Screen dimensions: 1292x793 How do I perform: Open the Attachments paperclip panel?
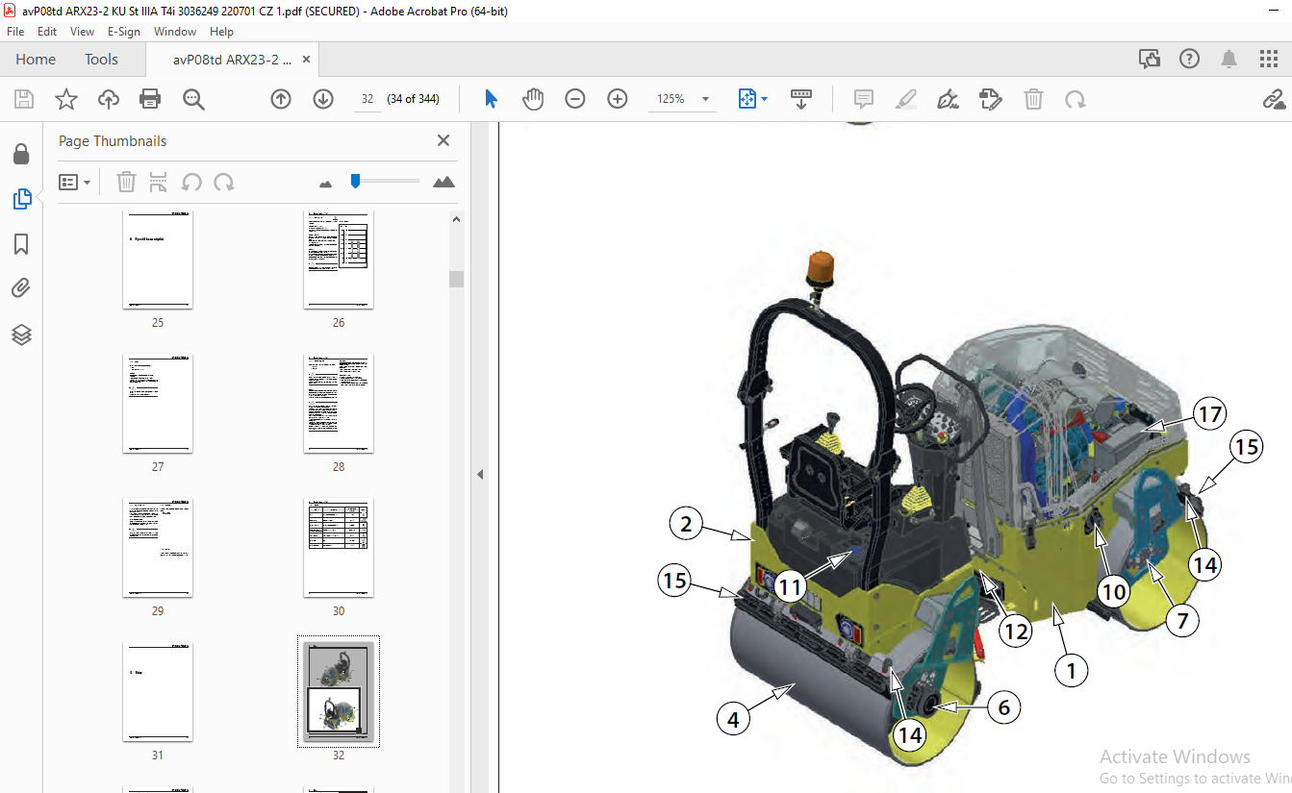[21, 288]
